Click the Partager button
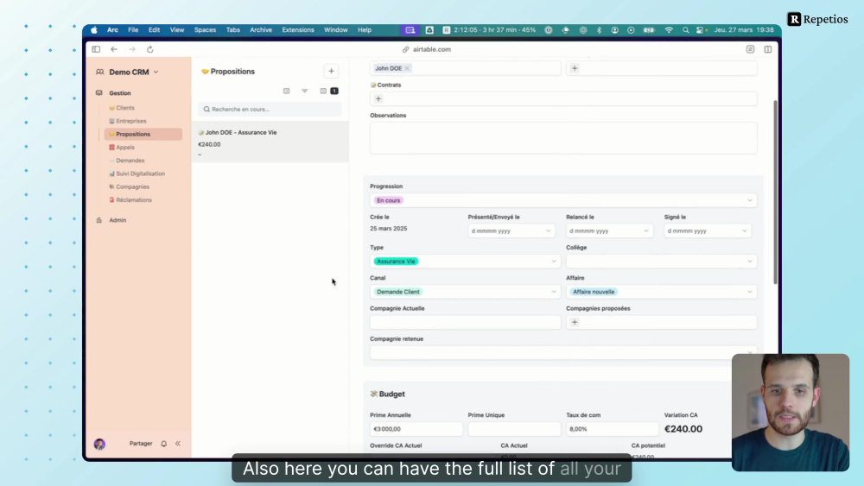 141,443
